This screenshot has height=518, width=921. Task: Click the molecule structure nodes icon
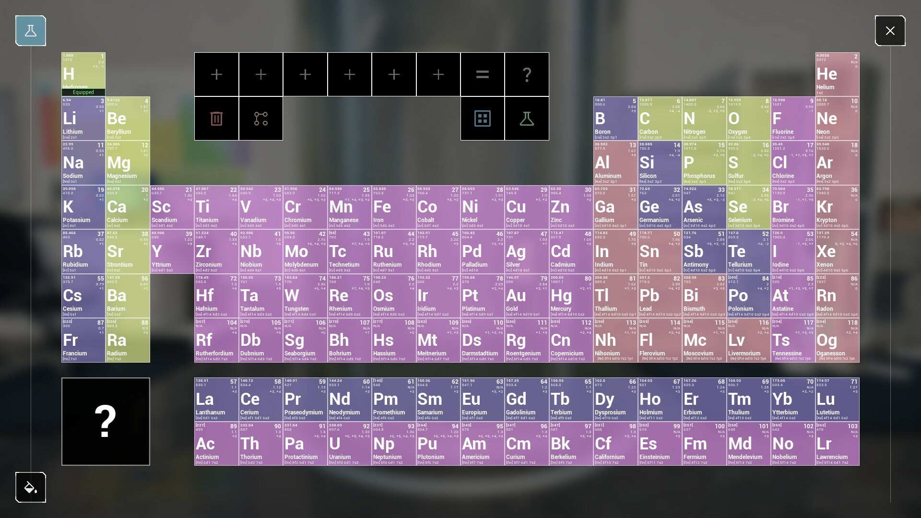(261, 118)
